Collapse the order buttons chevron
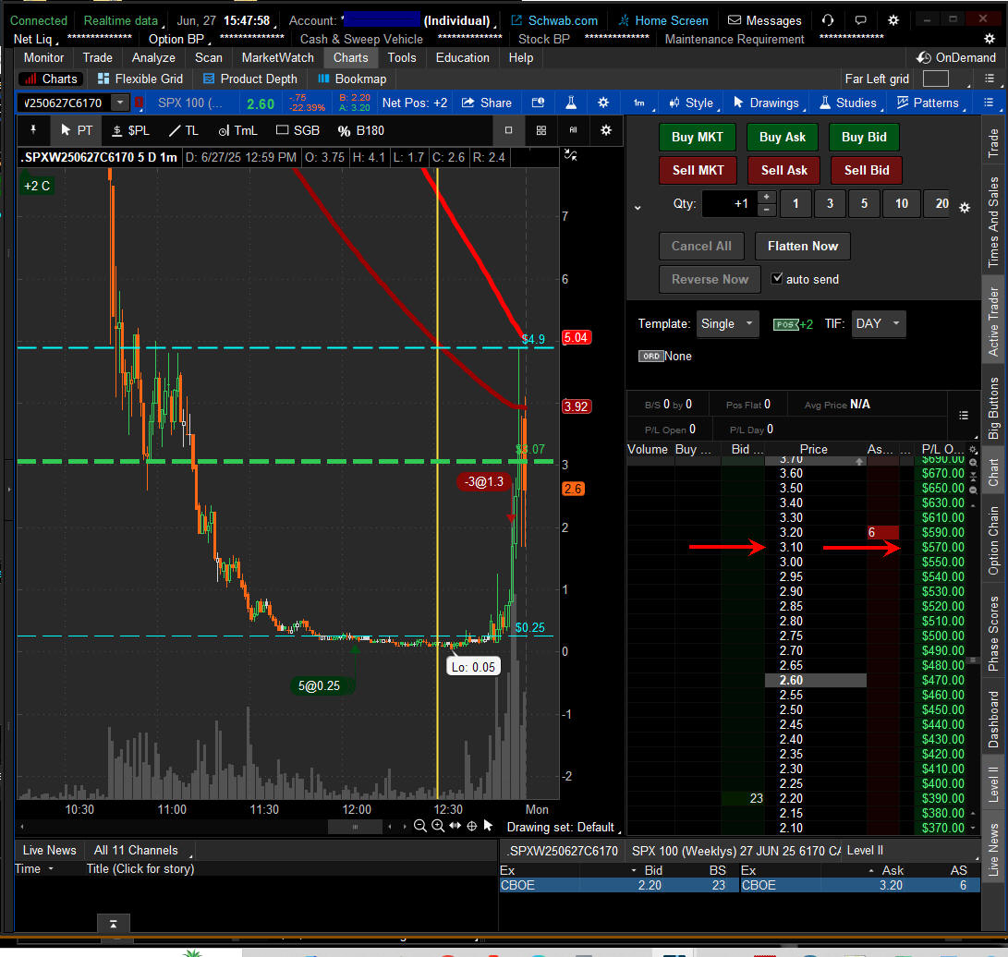1008x957 pixels. click(638, 208)
